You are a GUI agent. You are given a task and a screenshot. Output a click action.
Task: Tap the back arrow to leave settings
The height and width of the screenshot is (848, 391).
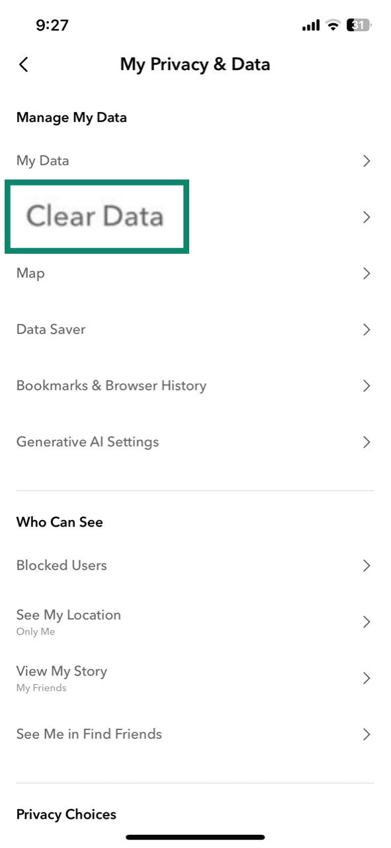[23, 64]
